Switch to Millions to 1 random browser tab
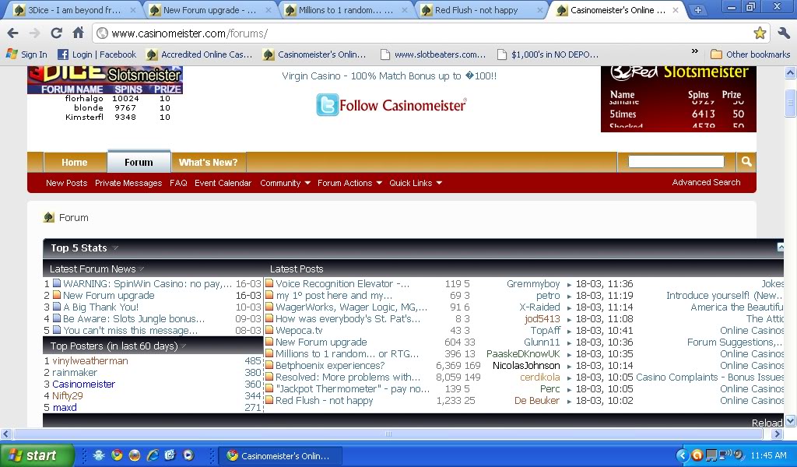797x467 pixels. [346, 10]
